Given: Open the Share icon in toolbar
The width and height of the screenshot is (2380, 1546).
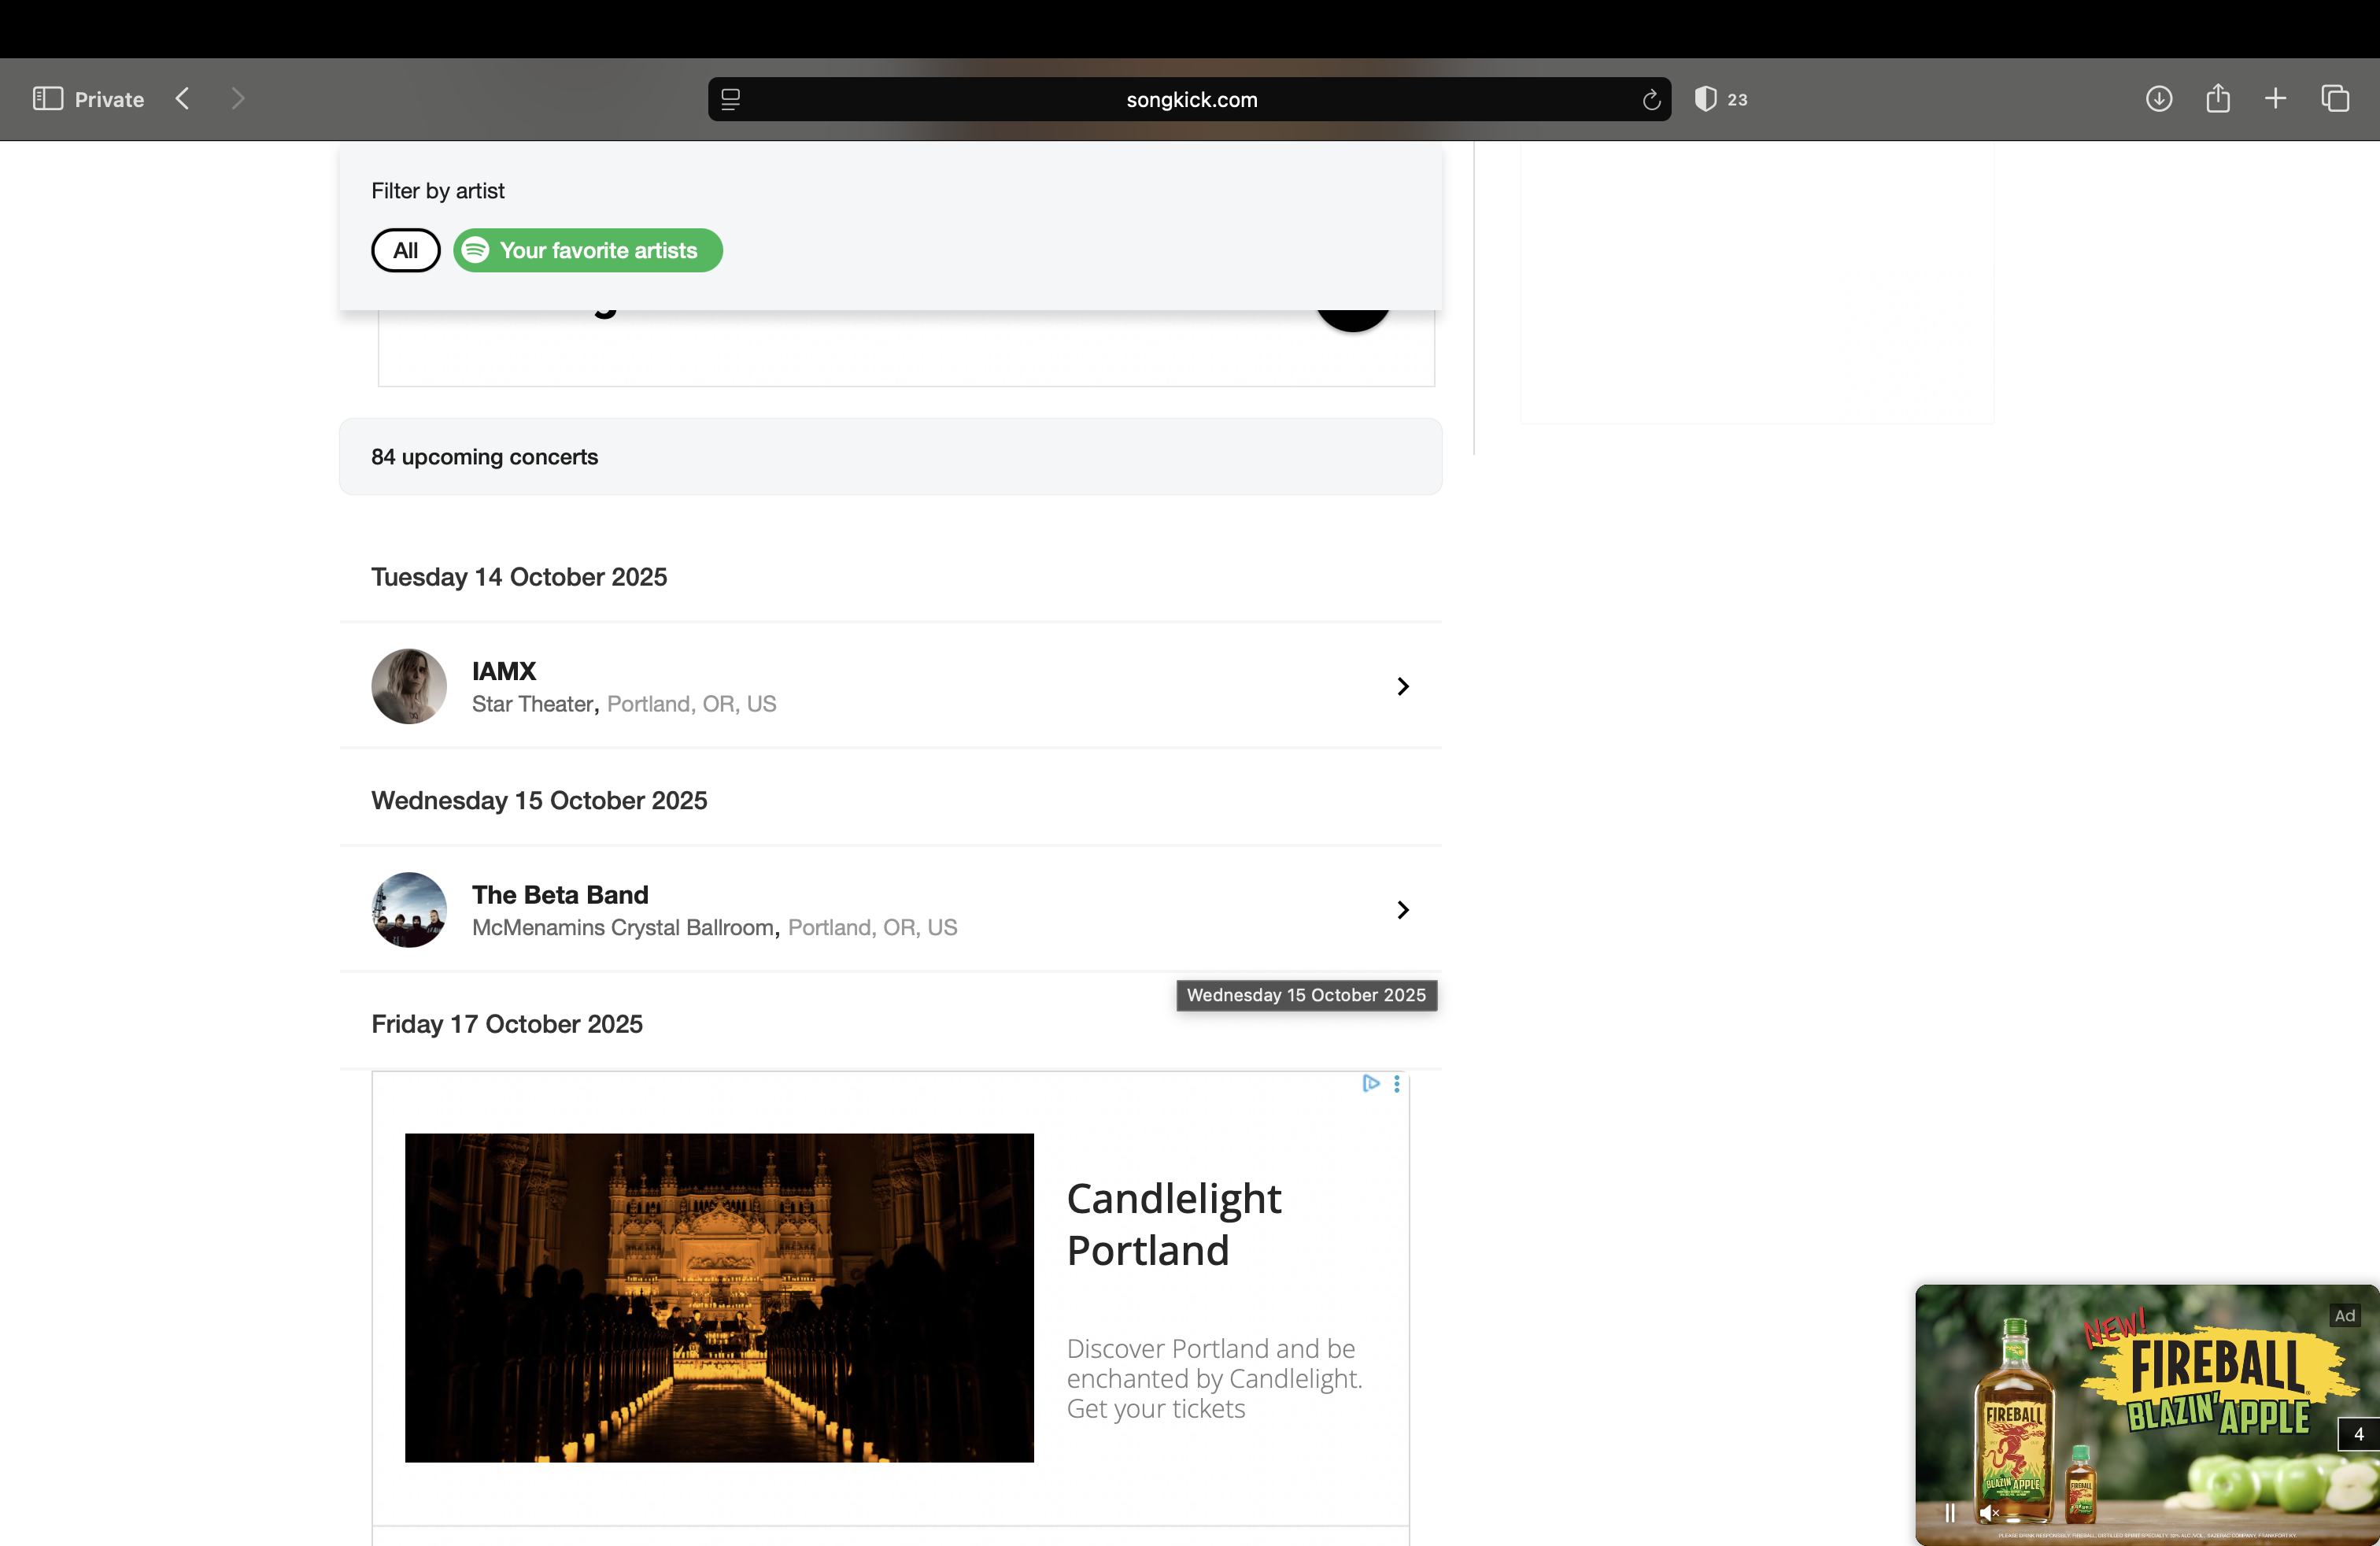Looking at the screenshot, I should pos(2217,99).
